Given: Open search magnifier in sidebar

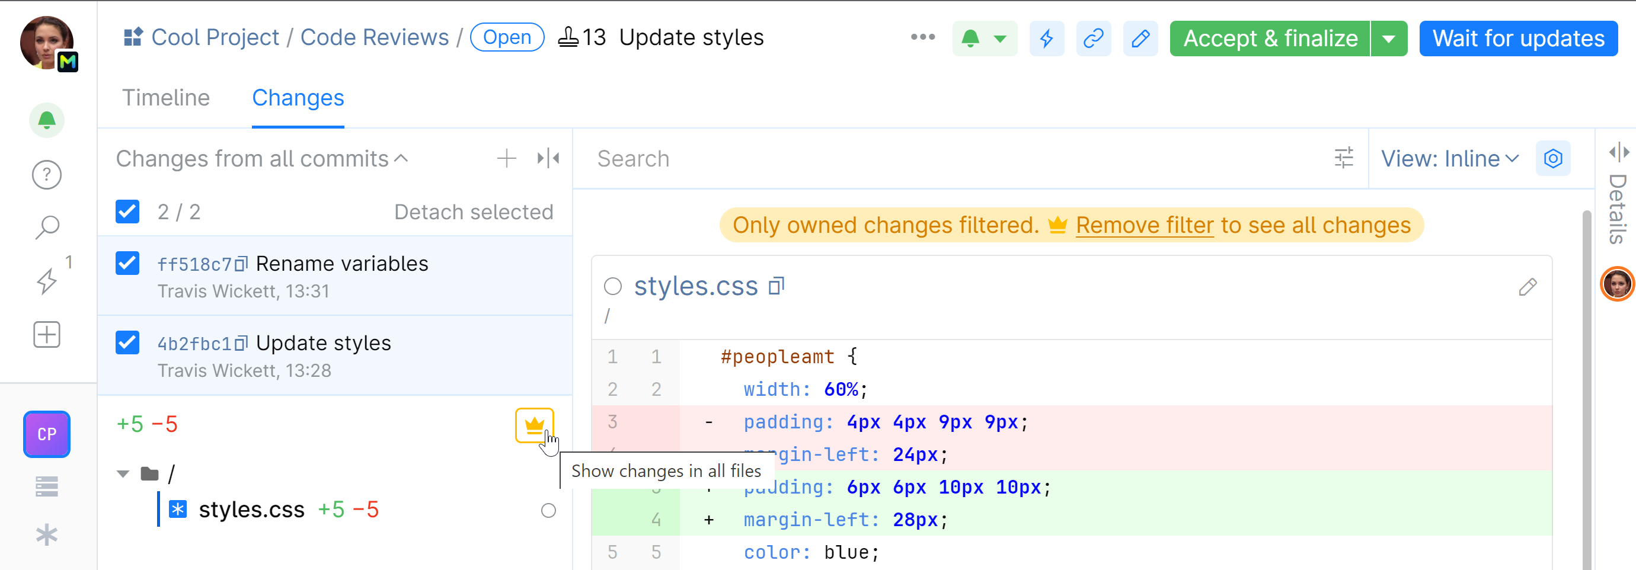Looking at the screenshot, I should (x=47, y=228).
